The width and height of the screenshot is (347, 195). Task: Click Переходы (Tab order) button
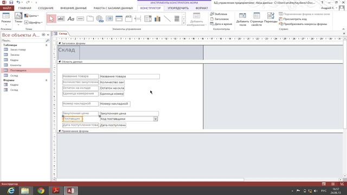pyautogui.click(x=271, y=18)
